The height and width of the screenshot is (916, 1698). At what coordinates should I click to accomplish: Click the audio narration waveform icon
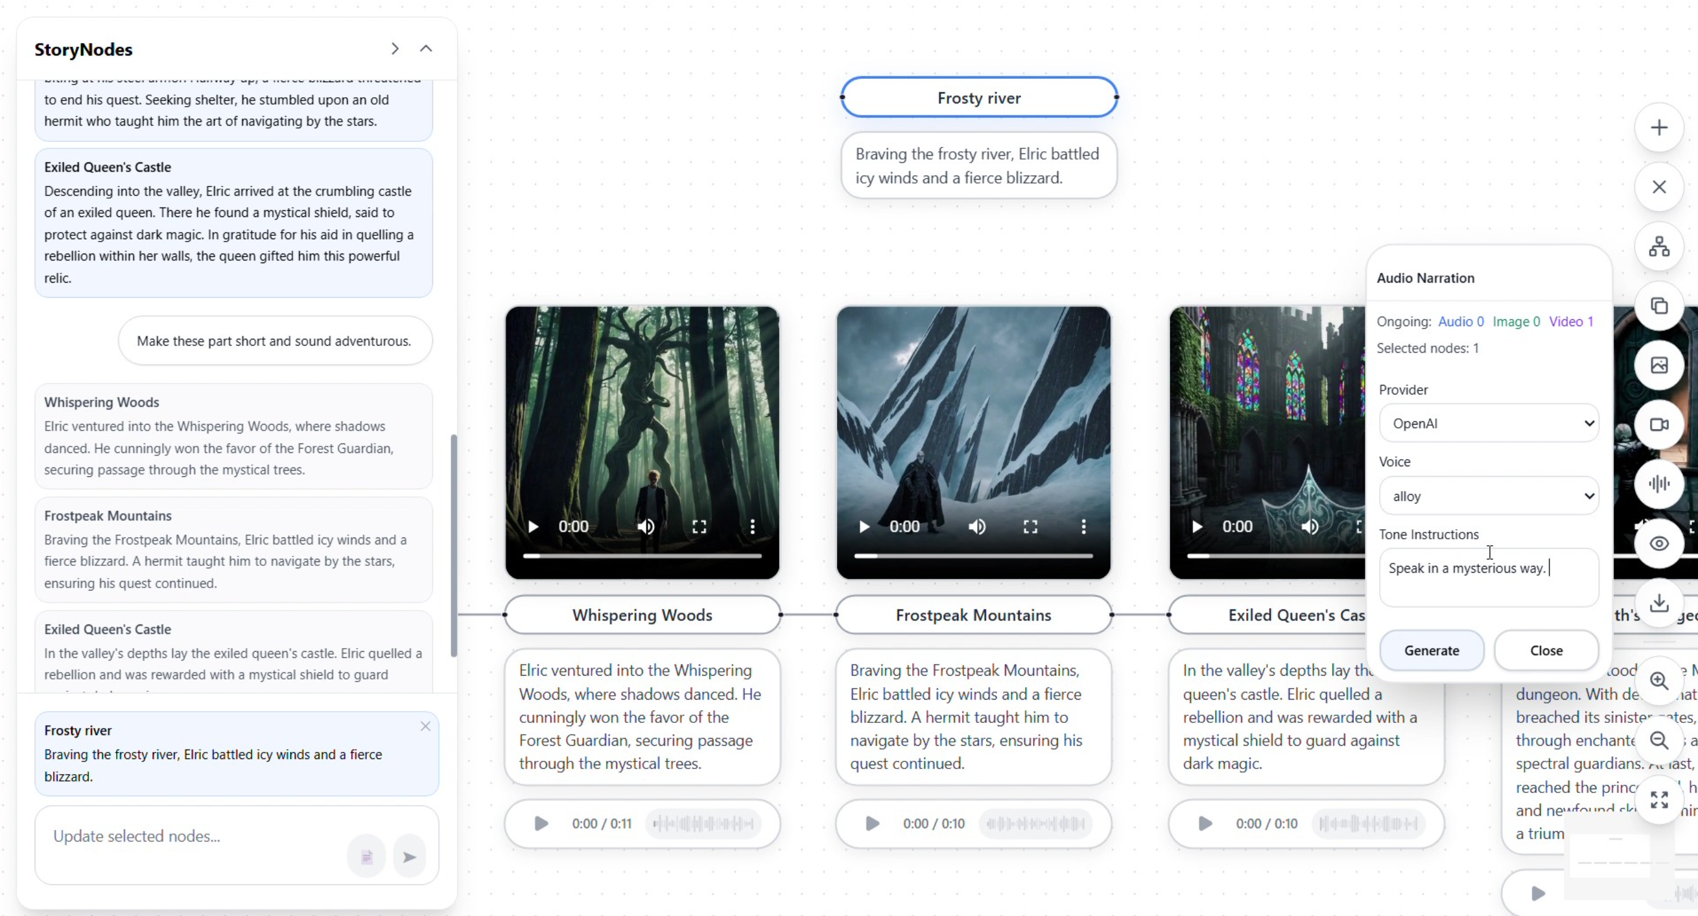click(x=1658, y=484)
